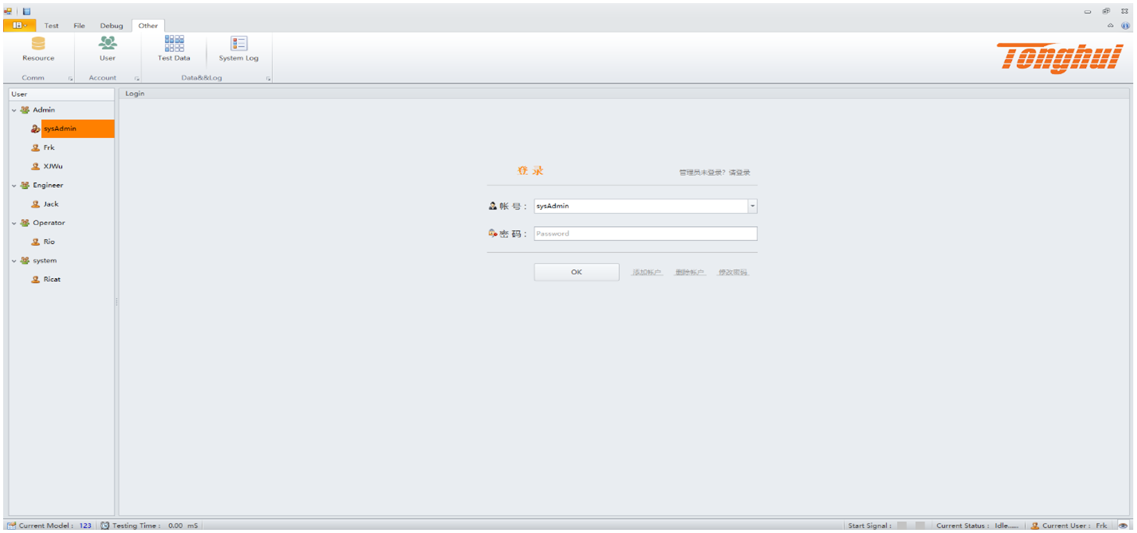
Task: Collapse the Engineer user group
Action: tap(14, 185)
